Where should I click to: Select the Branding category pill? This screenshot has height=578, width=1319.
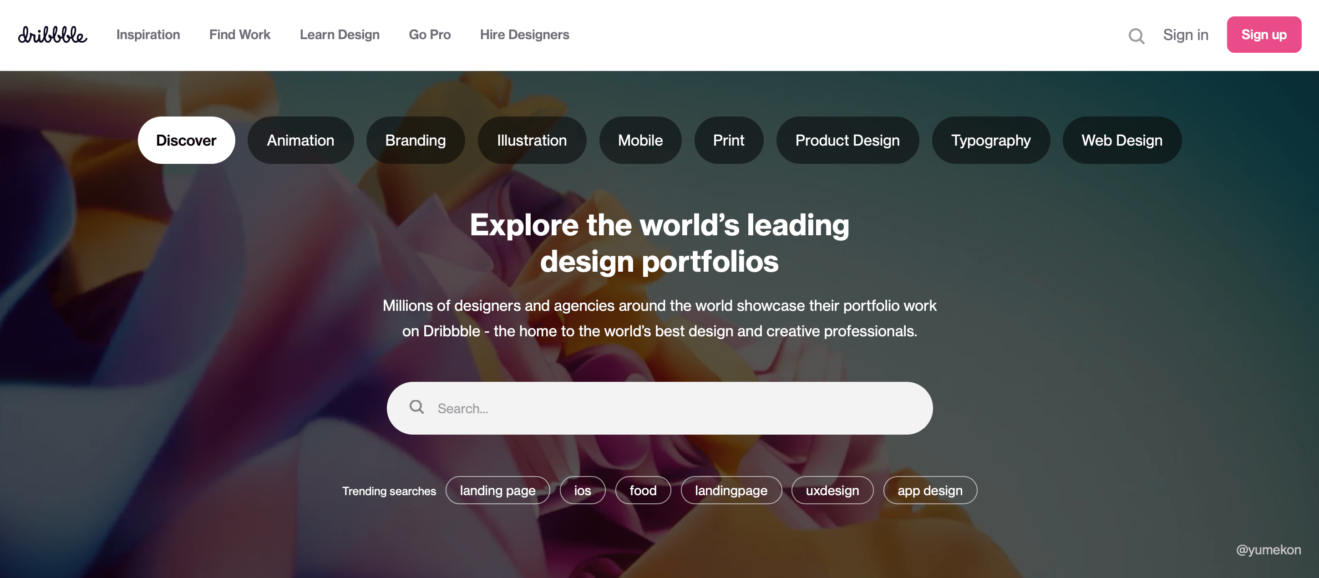pos(415,140)
